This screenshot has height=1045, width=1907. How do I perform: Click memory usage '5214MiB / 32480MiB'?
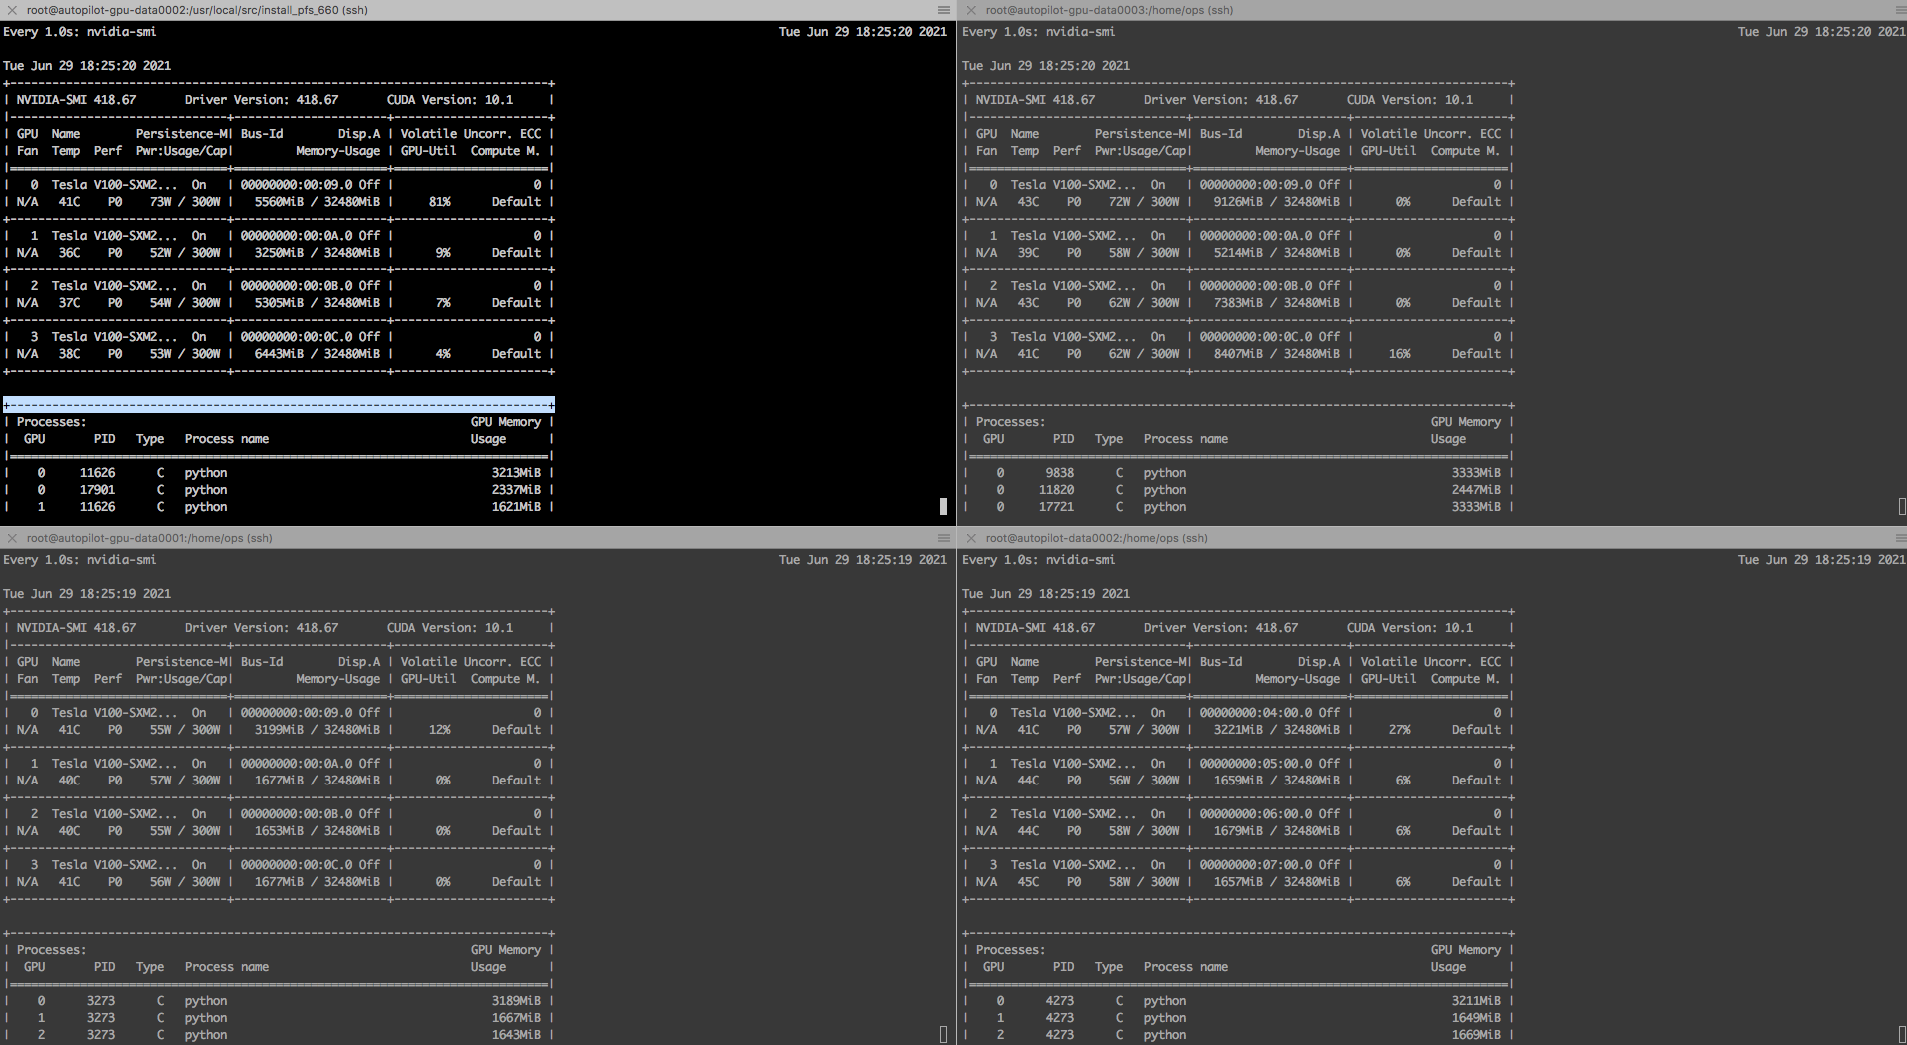coord(1277,253)
